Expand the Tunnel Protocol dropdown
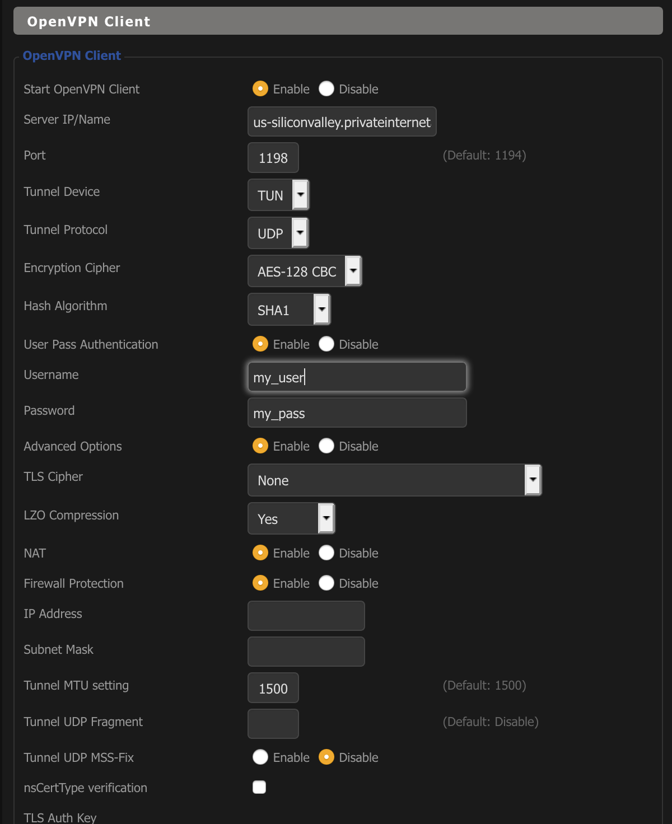The height and width of the screenshot is (824, 672). (278, 233)
